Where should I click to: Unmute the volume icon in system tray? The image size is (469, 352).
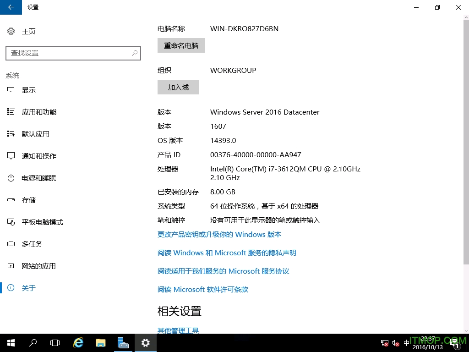[x=395, y=342]
